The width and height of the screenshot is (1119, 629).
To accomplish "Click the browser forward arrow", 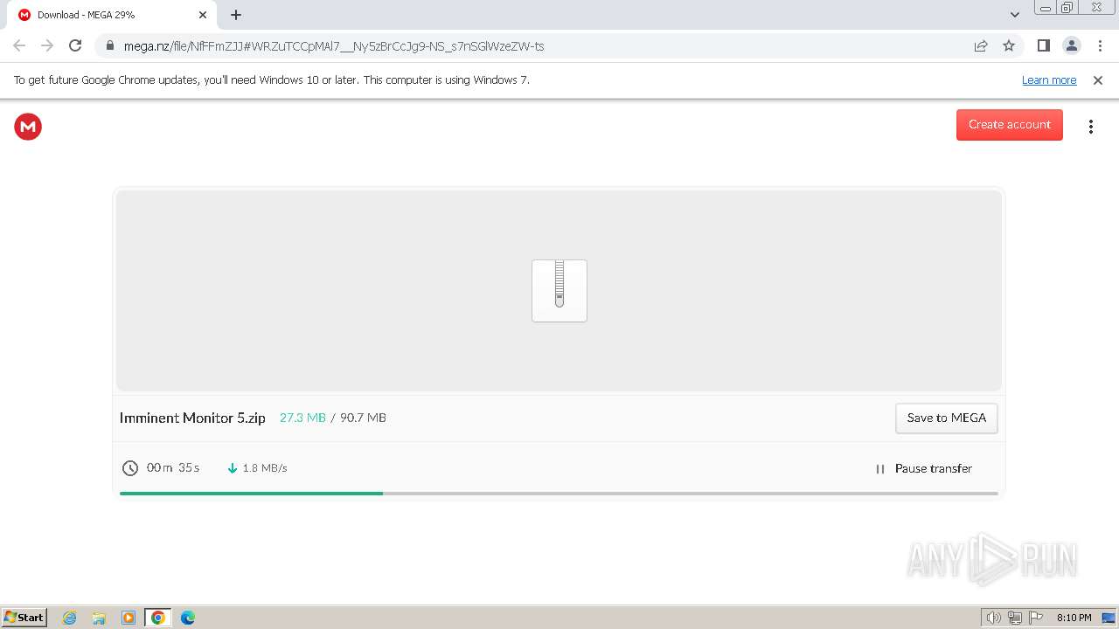I will (x=47, y=45).
